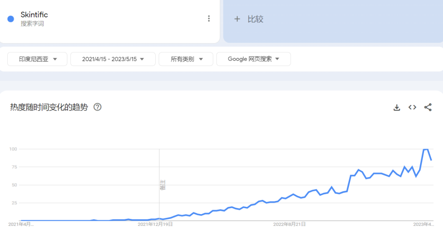The image size is (443, 250).
Task: Click the 2021年12月19日 x-axis label
Action: [x=155, y=224]
